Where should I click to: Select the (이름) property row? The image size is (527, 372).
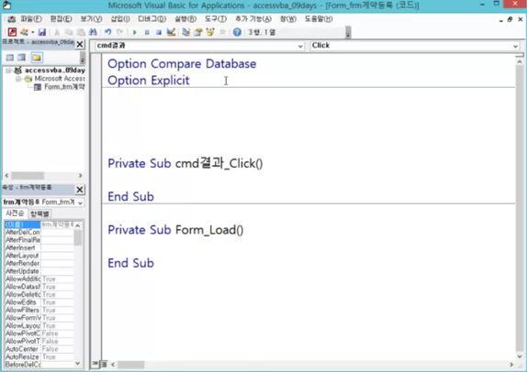click(x=39, y=224)
